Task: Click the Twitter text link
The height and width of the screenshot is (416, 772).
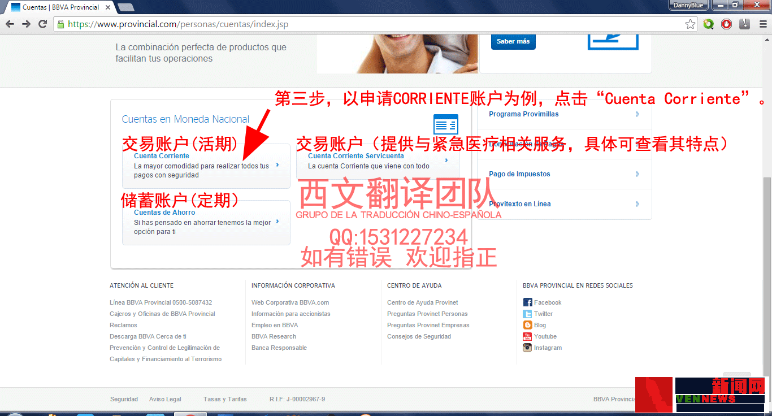Action: 543,314
